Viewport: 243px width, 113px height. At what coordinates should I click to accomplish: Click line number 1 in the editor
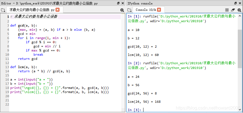[8, 17]
